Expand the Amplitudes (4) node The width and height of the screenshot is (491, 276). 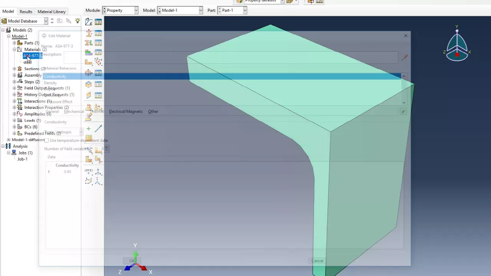(x=14, y=114)
